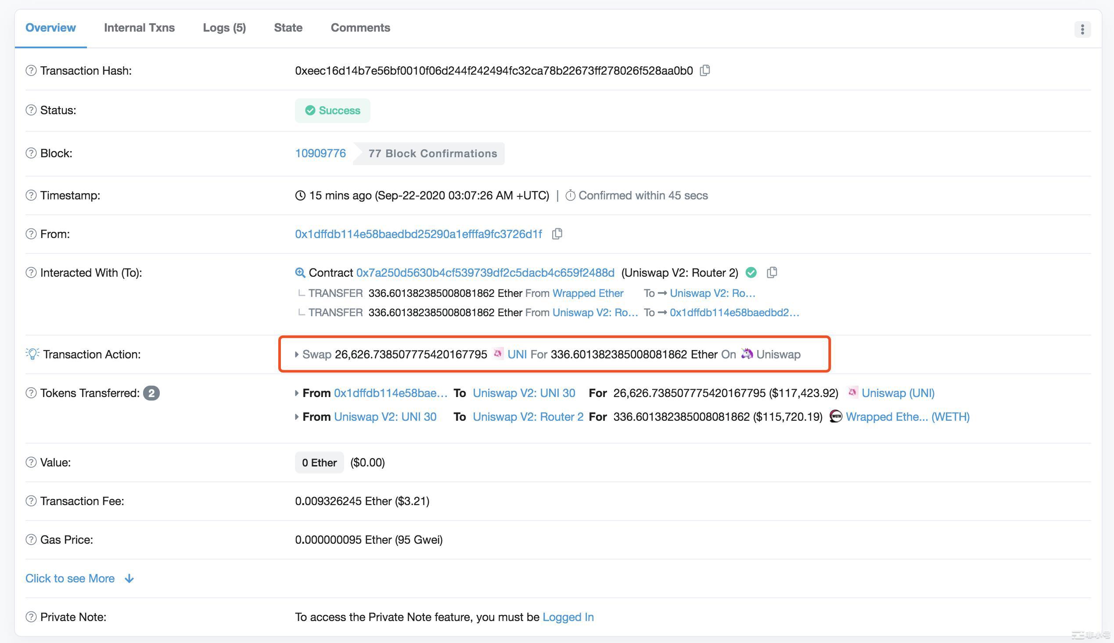1114x643 pixels.
Task: Open the Logs (5) tab
Action: [224, 28]
